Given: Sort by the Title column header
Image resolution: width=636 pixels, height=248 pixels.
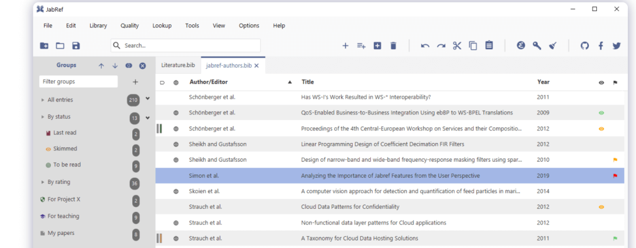Looking at the screenshot, I should tap(308, 82).
